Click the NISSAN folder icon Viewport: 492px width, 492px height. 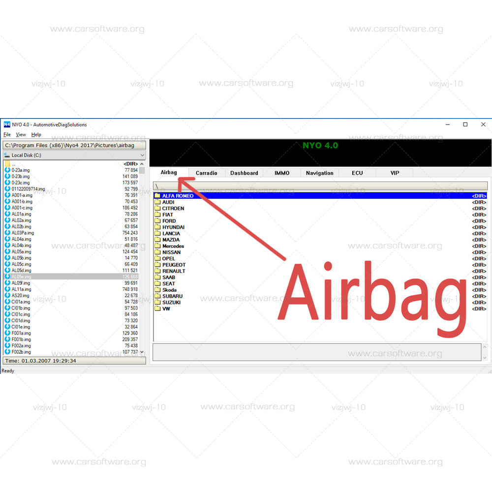157,252
